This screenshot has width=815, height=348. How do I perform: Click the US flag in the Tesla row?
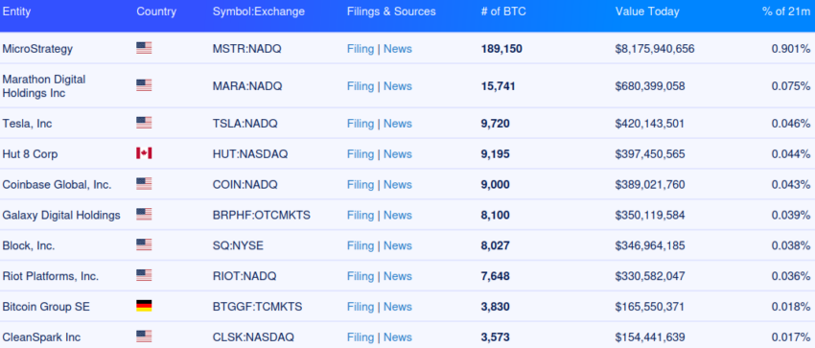pyautogui.click(x=144, y=123)
